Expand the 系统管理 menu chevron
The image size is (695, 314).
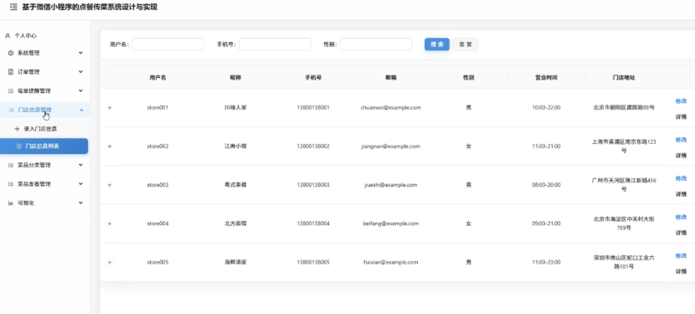(x=80, y=53)
